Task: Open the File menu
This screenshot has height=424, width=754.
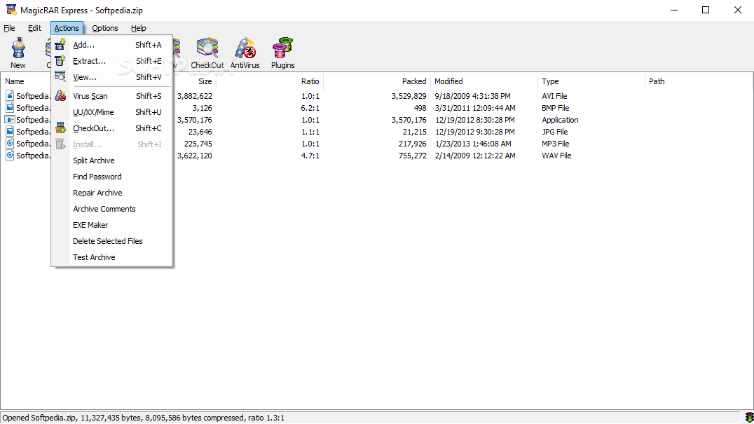Action: [9, 28]
